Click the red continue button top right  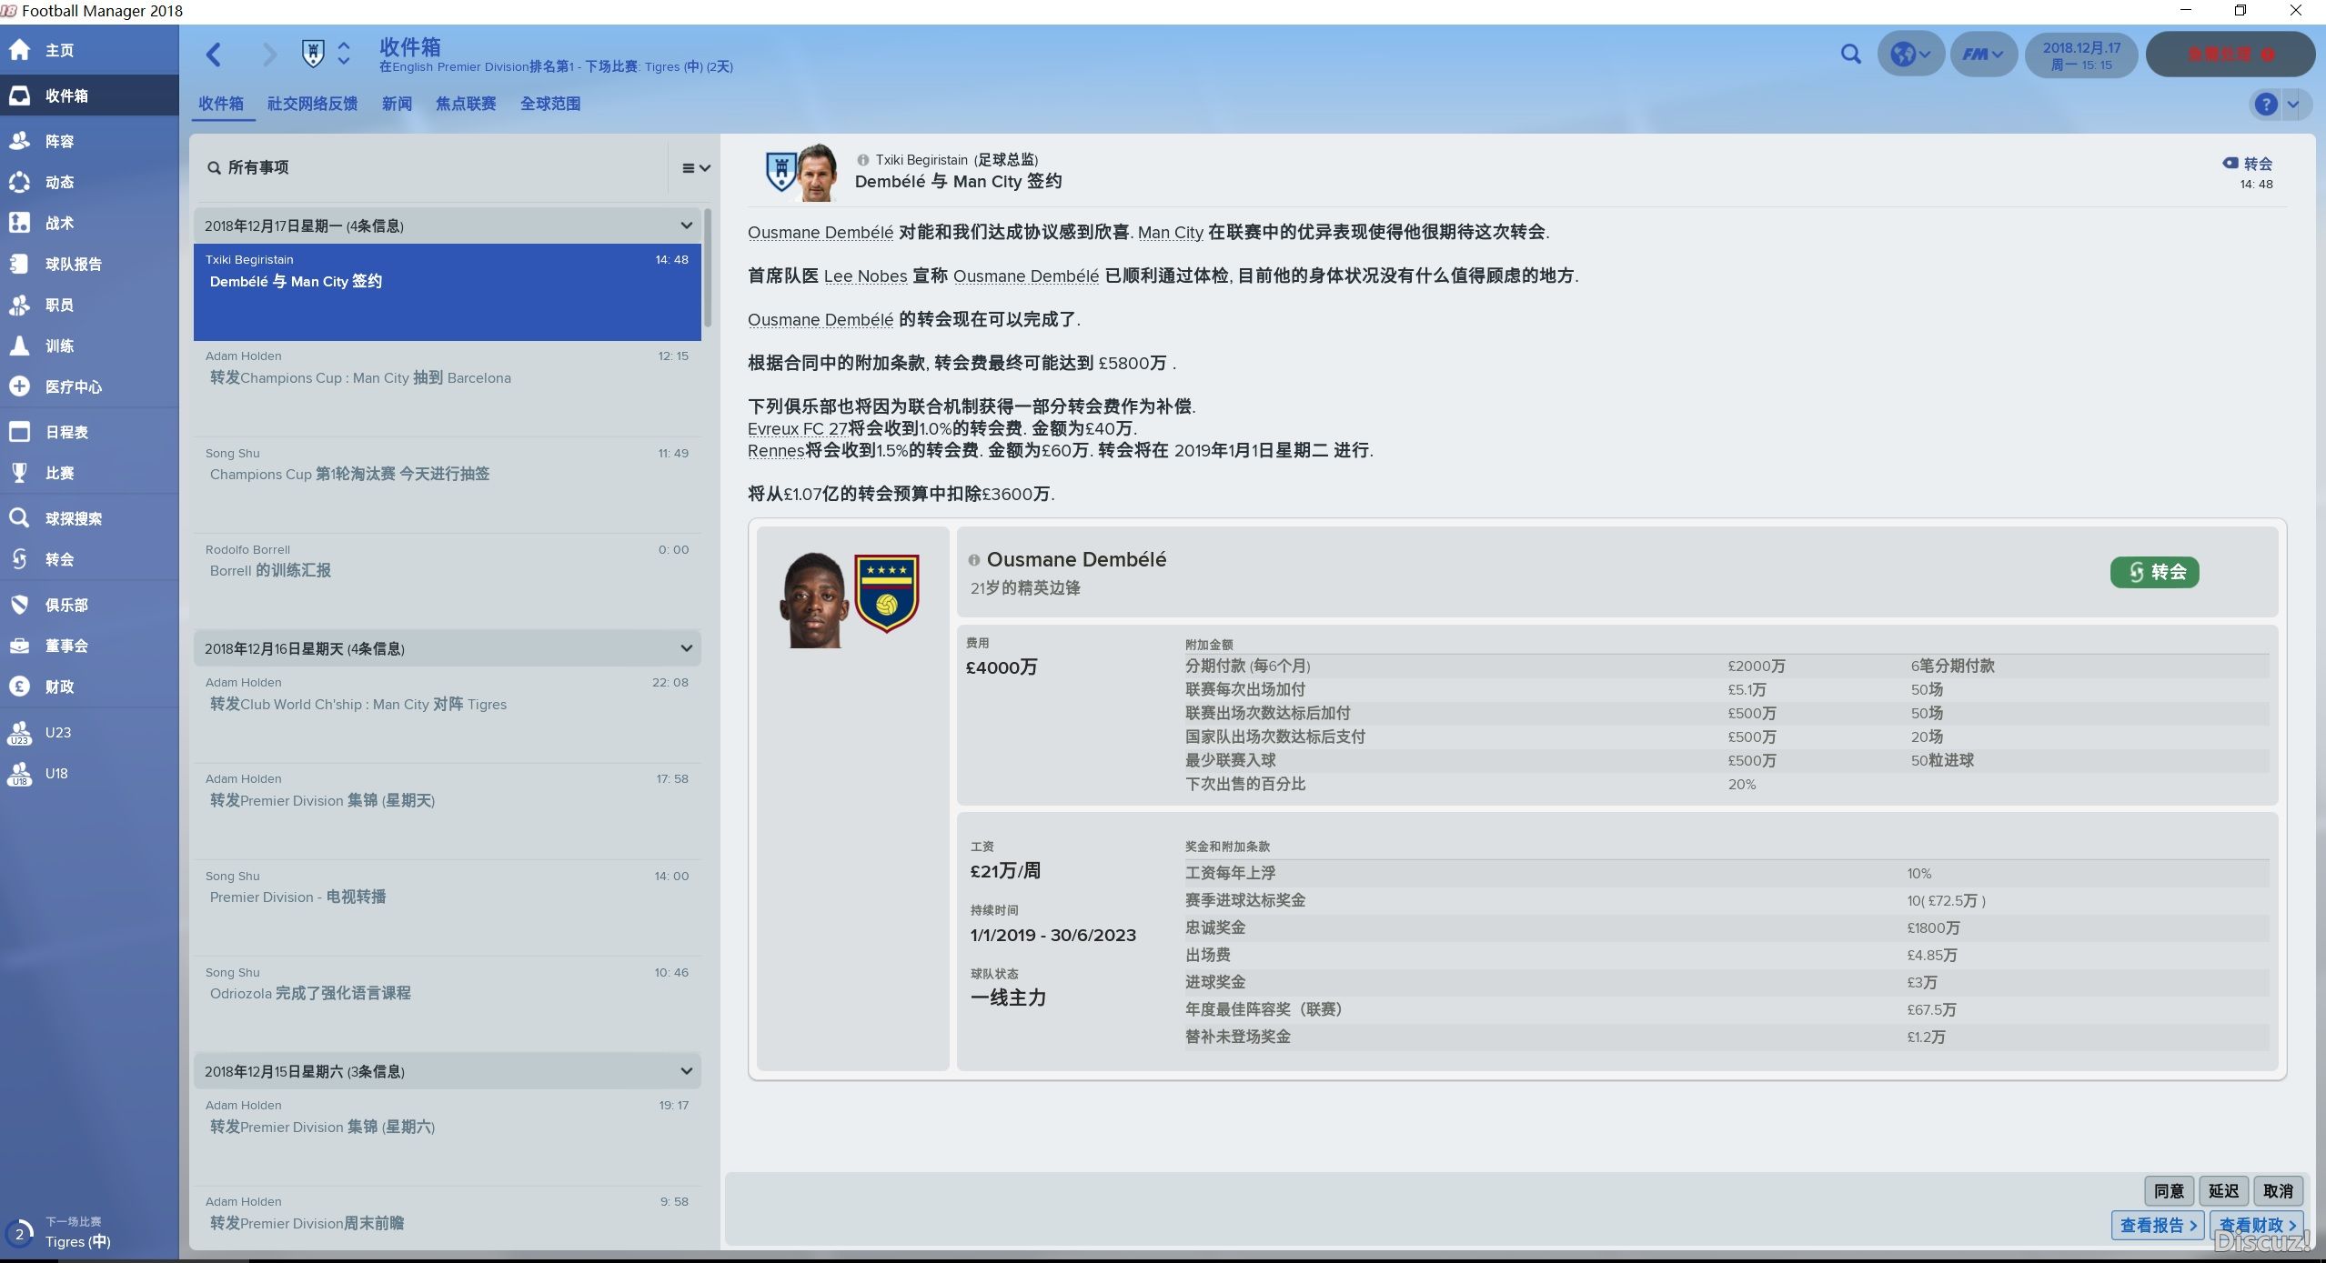[x=2230, y=54]
